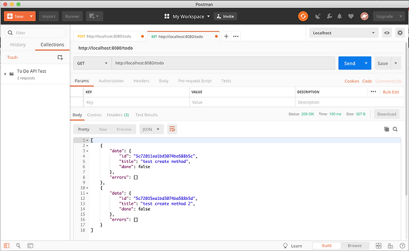Image resolution: width=409 pixels, height=251 pixels.
Task: Click the Download response button
Action: coord(387,114)
